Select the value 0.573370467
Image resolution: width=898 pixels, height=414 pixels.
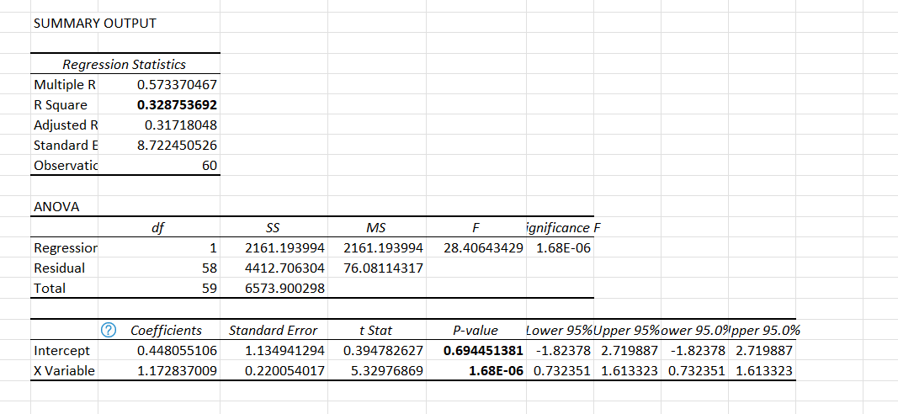177,85
